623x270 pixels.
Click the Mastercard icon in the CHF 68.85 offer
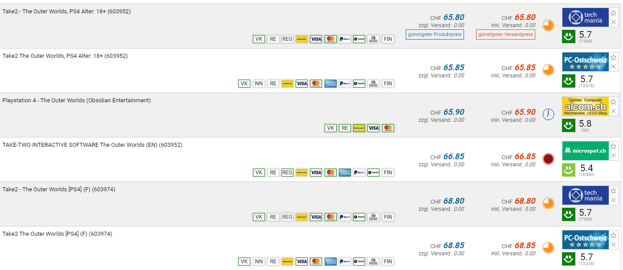coord(316,262)
